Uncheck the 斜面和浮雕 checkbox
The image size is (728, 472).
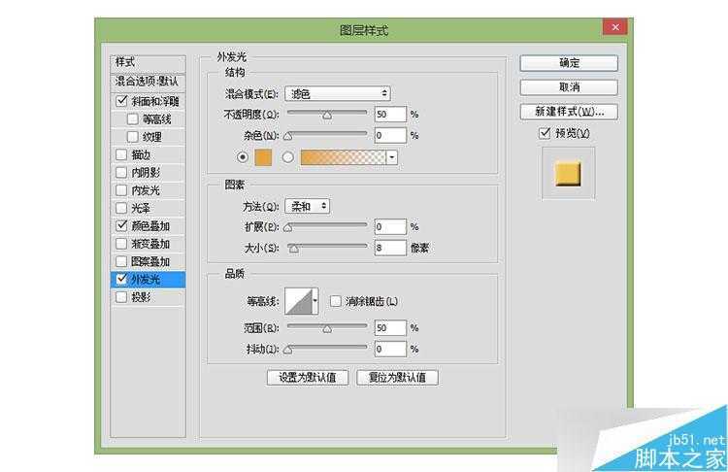(121, 100)
